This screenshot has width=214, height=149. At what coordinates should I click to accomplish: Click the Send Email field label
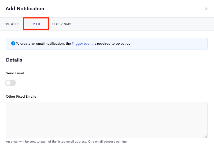click(x=15, y=73)
